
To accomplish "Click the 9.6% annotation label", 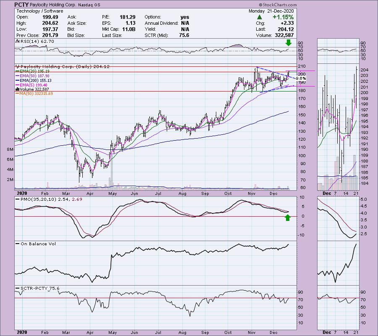I will (301, 79).
